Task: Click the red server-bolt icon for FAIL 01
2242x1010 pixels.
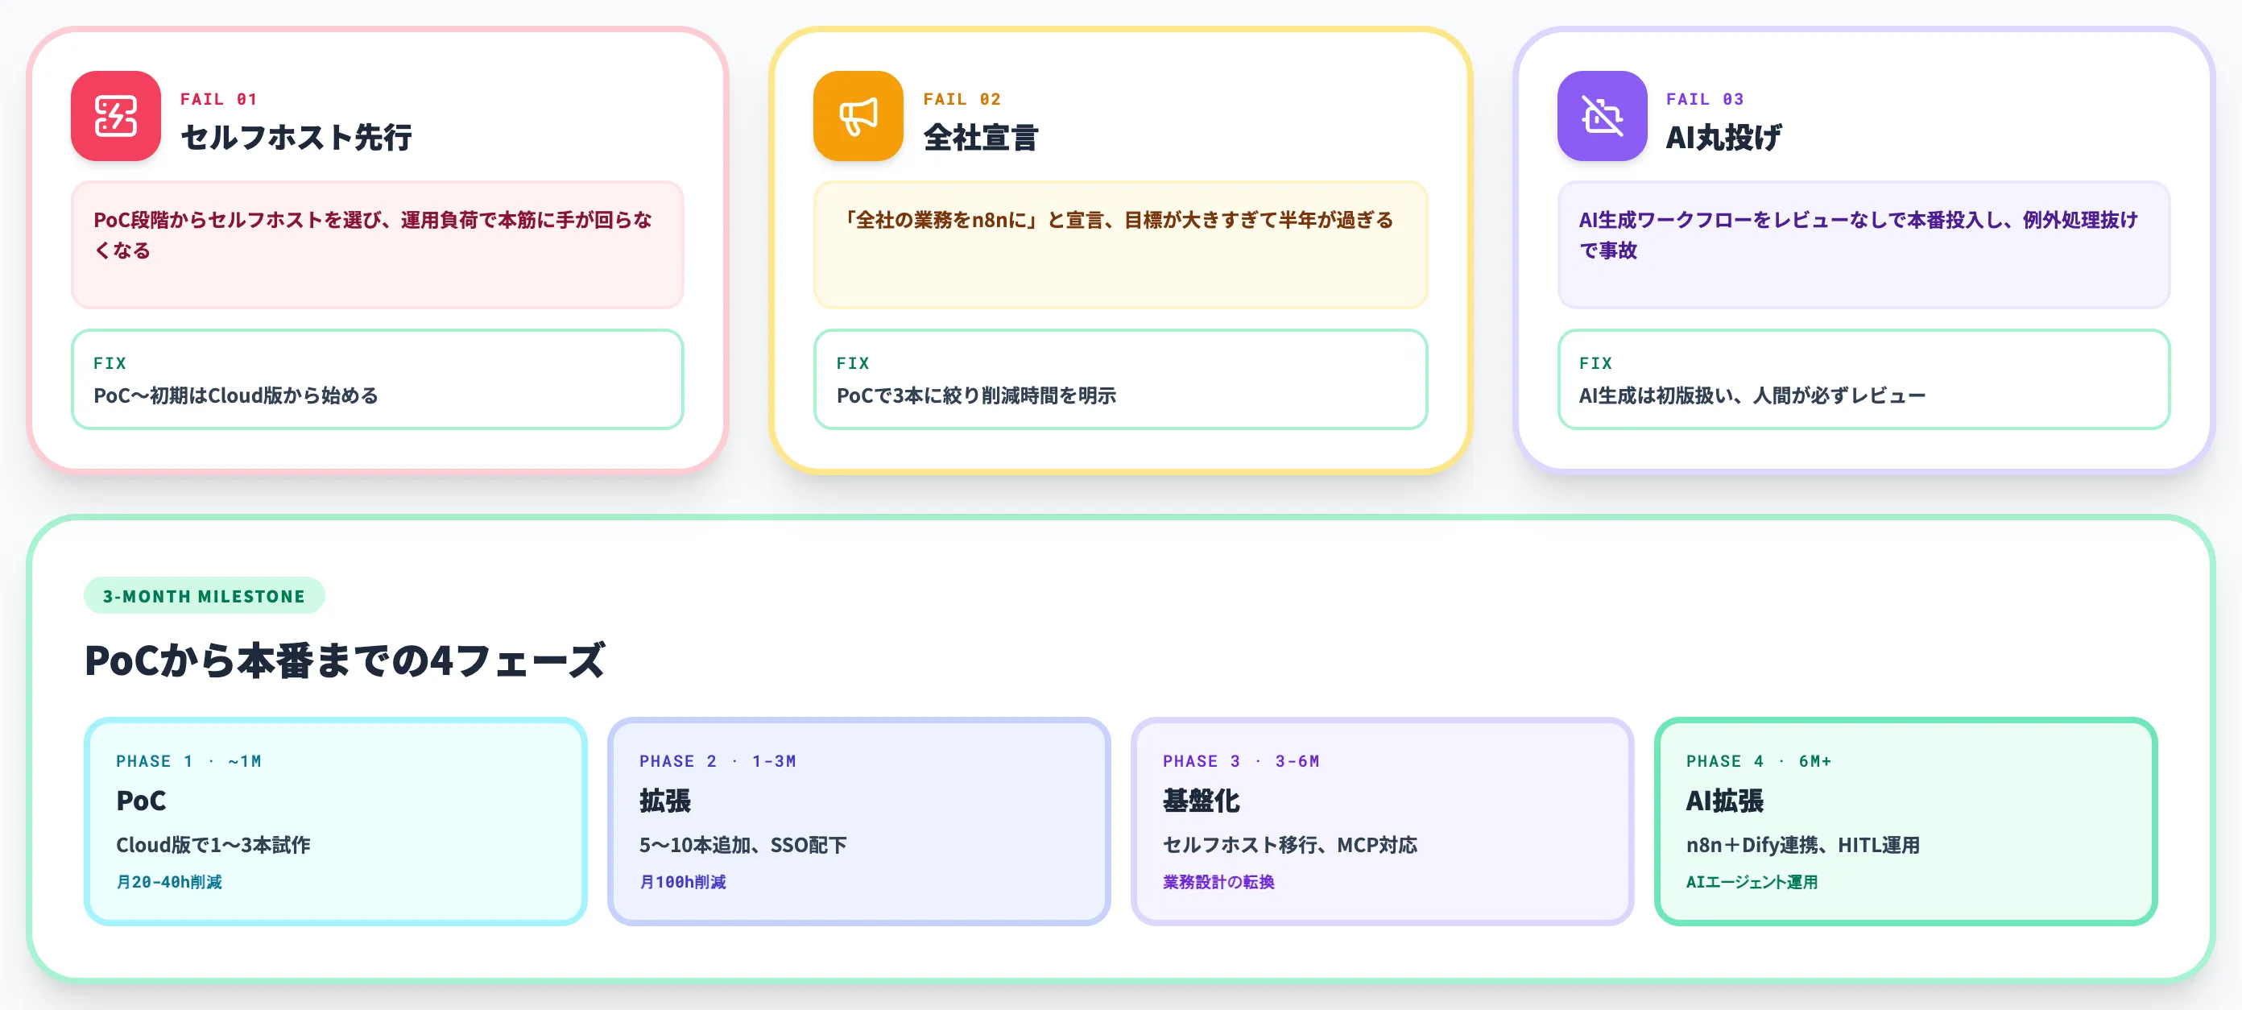Action: (x=116, y=116)
